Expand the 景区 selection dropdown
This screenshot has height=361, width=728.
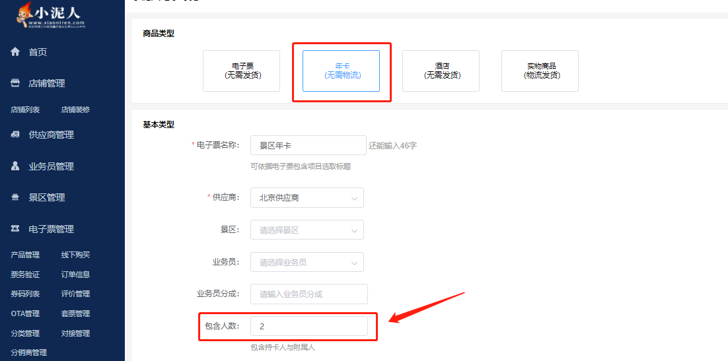click(307, 230)
